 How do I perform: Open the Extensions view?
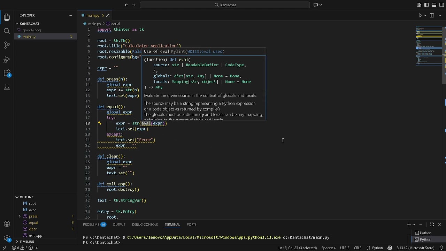[x=7, y=73]
